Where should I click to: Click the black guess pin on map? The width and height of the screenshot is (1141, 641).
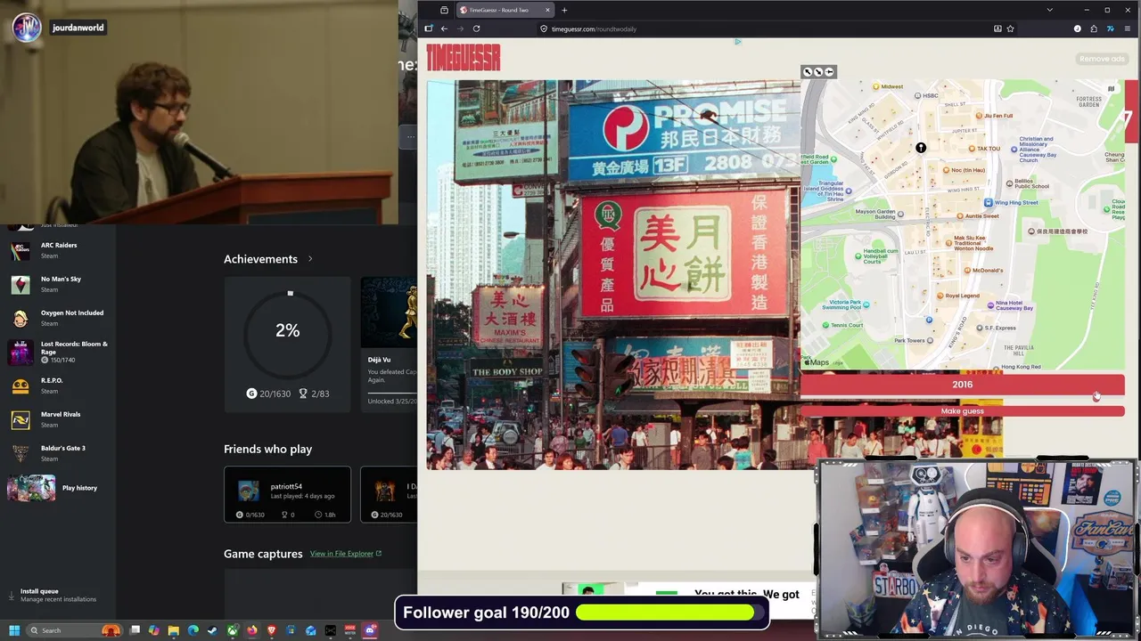coord(921,148)
